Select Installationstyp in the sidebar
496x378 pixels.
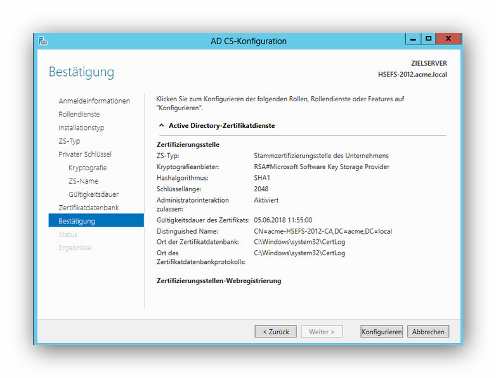pyautogui.click(x=81, y=128)
